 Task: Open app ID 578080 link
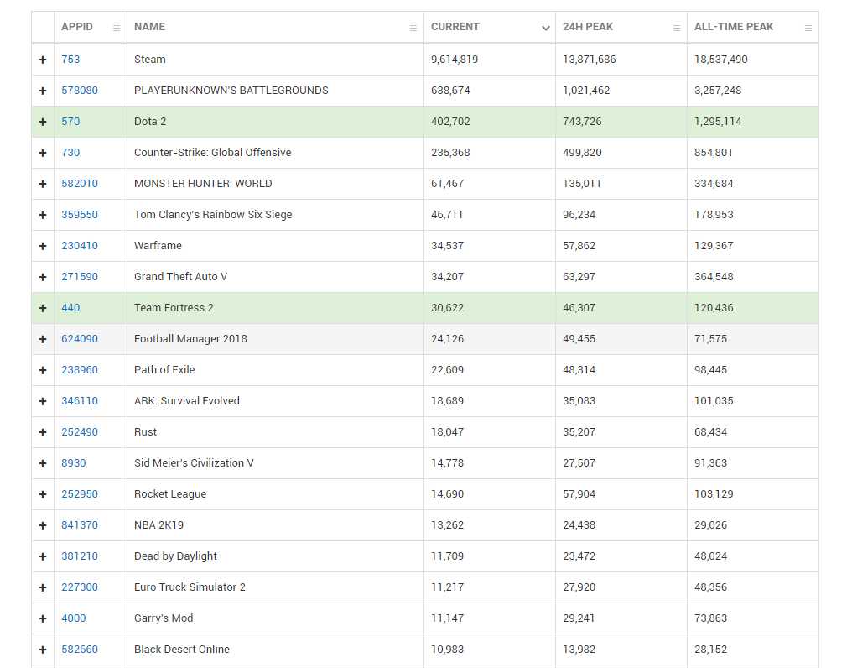tap(80, 91)
